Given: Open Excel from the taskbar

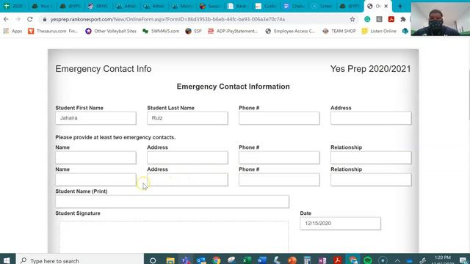Looking at the screenshot, I should pos(247,260).
